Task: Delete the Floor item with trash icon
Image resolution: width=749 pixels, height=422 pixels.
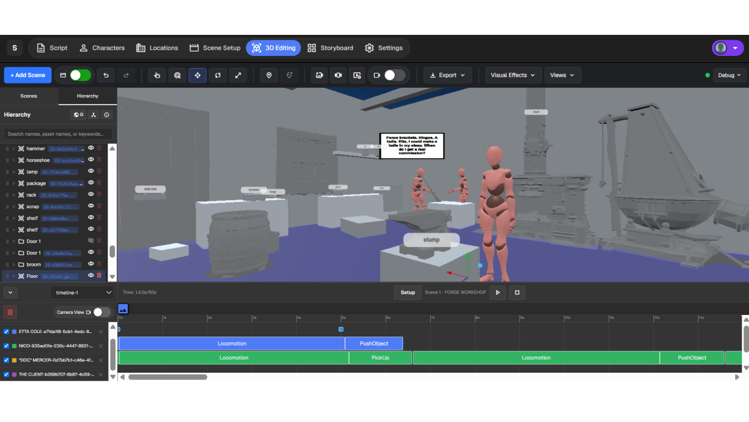Action: pos(99,276)
